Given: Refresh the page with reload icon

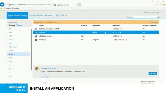Looking at the screenshot, I should tap(52, 5).
